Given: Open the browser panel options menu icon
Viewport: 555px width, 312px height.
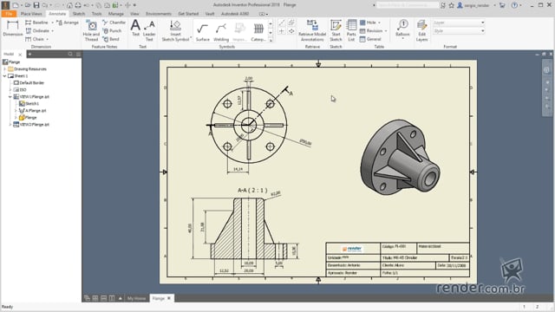Looking at the screenshot, I should click(x=78, y=54).
